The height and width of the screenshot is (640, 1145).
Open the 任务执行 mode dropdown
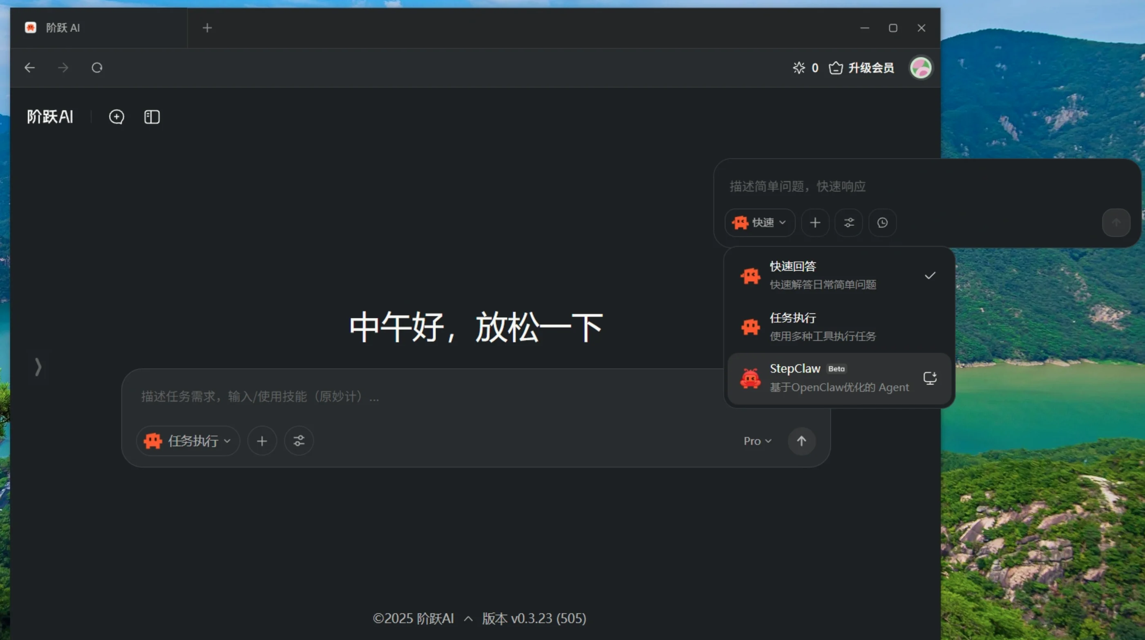click(188, 441)
